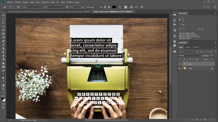
Task: Open the Relleno value dropdown
Action: 215,60
